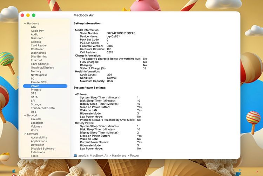
Task: Open Applications under Software
Action: (x=39, y=141)
